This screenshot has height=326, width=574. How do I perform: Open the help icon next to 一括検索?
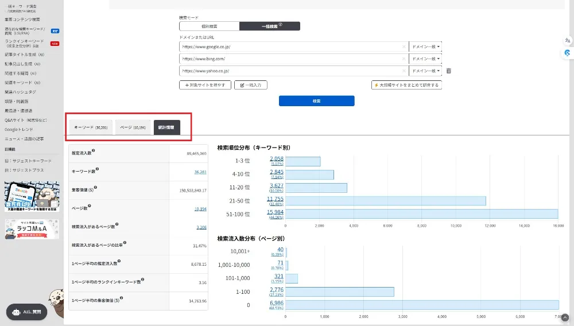click(x=281, y=25)
